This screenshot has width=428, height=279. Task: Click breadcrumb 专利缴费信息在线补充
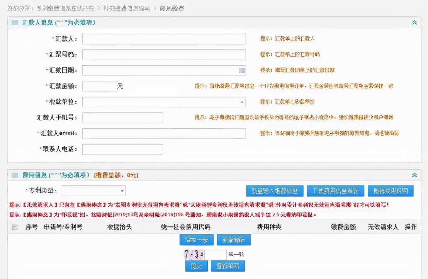pyautogui.click(x=65, y=9)
